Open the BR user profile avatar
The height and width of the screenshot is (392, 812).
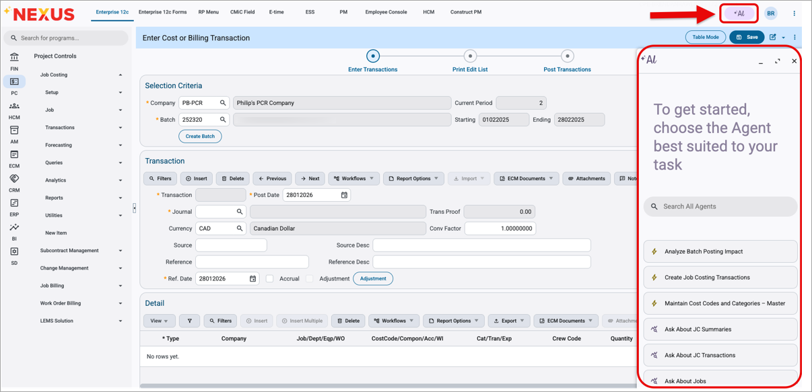[x=771, y=13]
